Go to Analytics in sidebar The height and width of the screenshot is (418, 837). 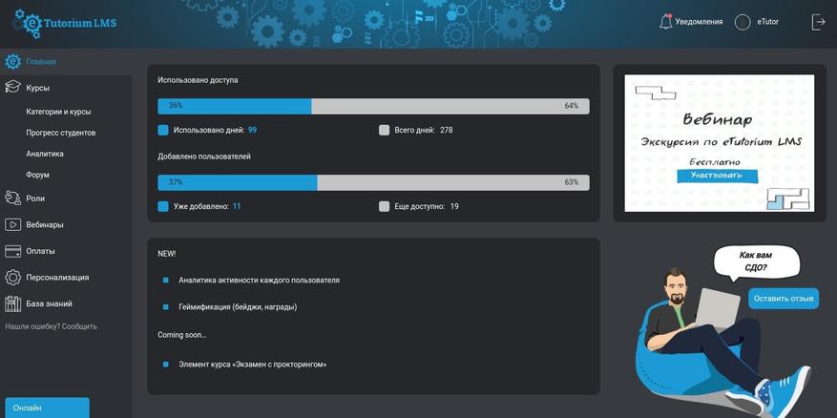point(45,154)
